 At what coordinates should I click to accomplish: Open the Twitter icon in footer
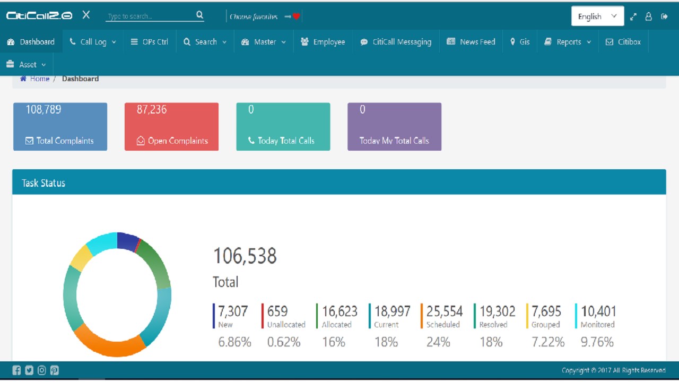(x=29, y=370)
